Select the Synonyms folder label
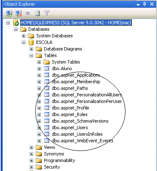 pyautogui.click(x=54, y=154)
